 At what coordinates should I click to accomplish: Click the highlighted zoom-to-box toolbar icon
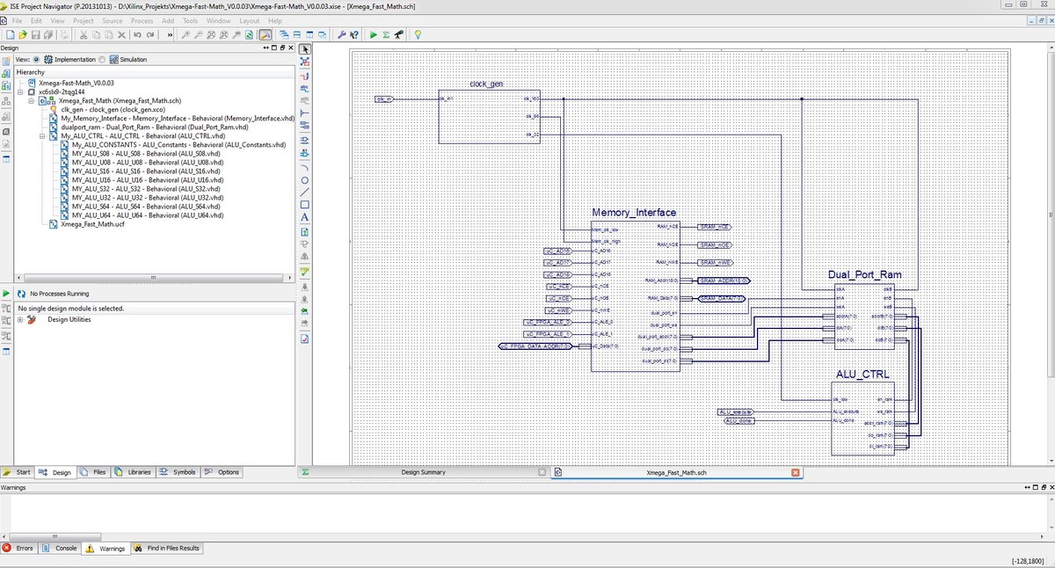[265, 35]
